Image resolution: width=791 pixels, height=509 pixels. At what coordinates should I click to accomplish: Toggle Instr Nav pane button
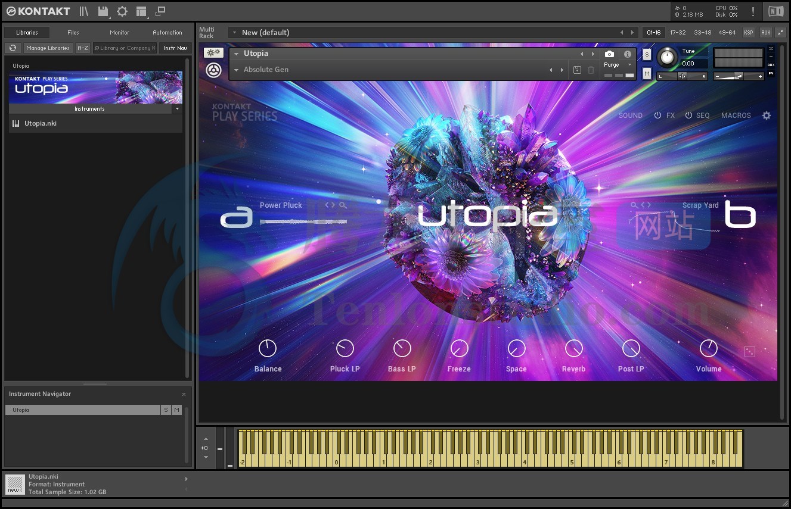(175, 48)
